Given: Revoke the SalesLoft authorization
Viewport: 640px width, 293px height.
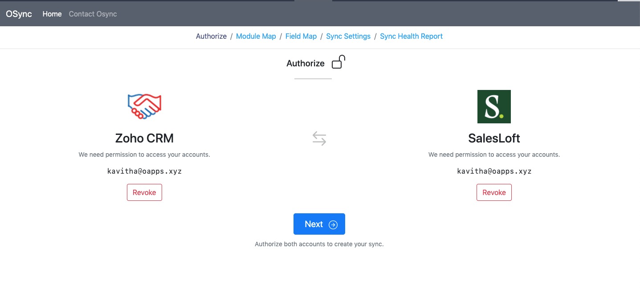Looking at the screenshot, I should pos(494,192).
